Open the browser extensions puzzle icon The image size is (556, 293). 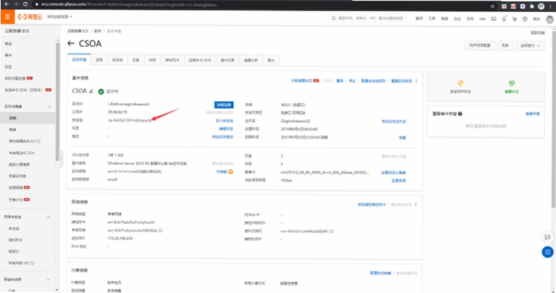tap(532, 6)
